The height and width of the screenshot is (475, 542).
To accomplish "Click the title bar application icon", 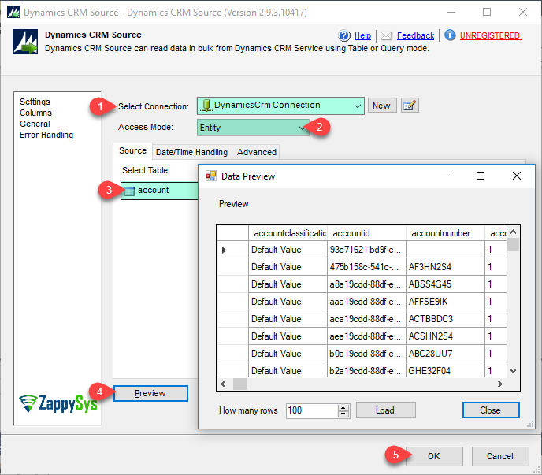I will [x=13, y=12].
